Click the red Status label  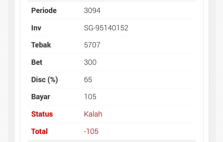click(42, 114)
